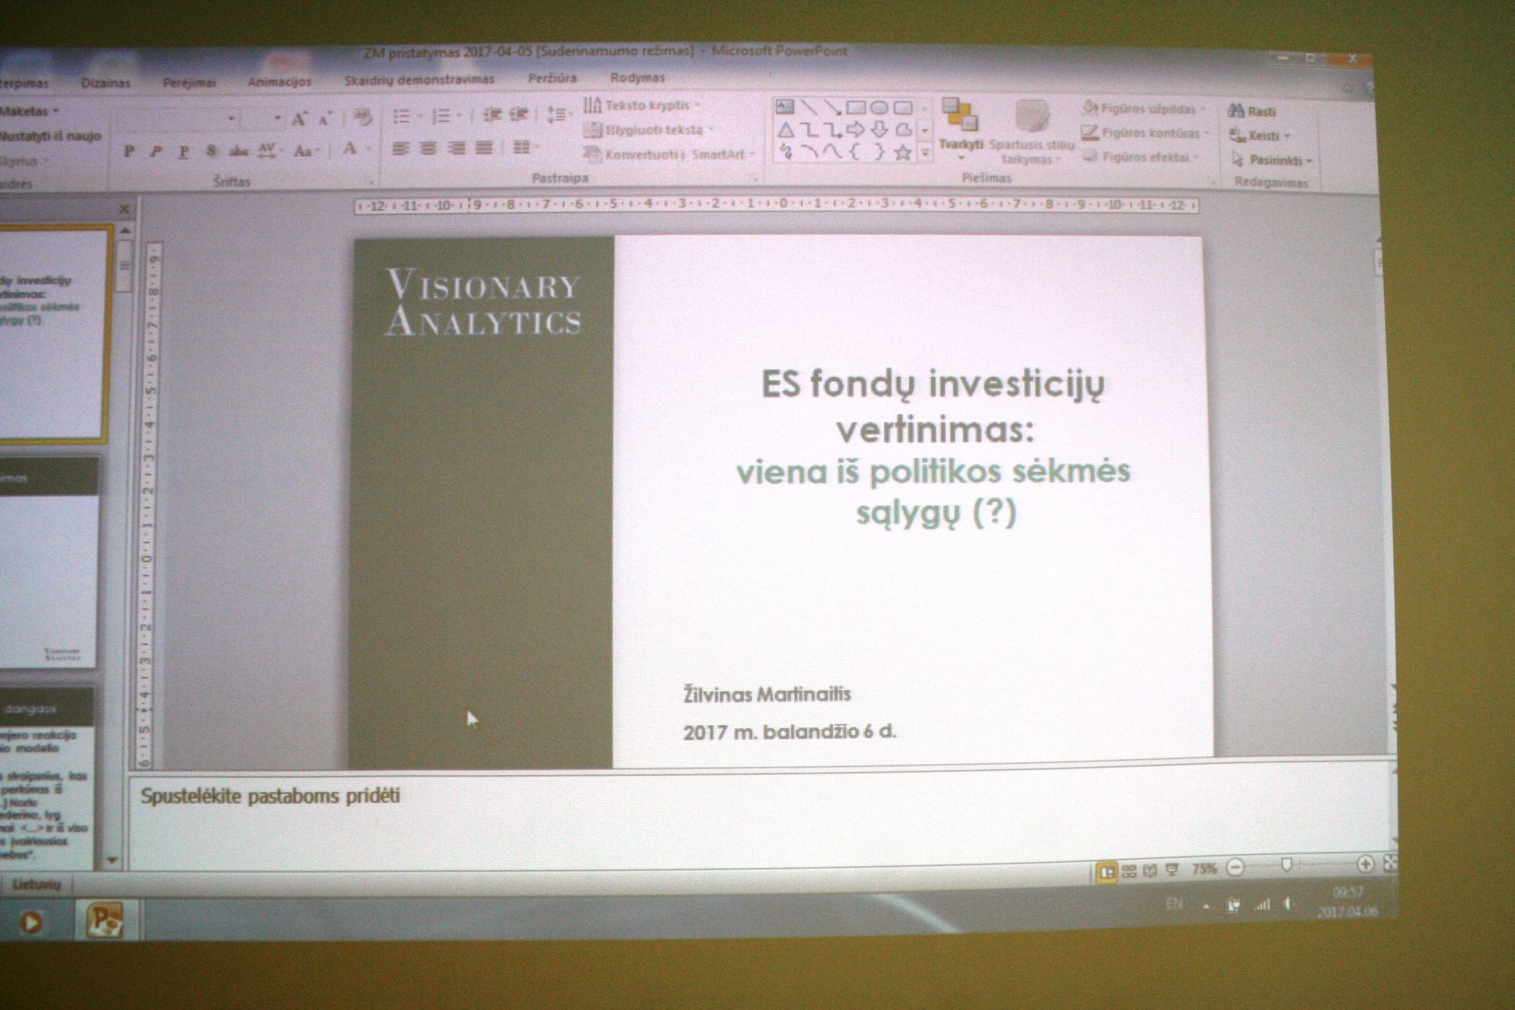Open the Tvarkyti arrange dropdown
The width and height of the screenshot is (1515, 1010).
[961, 129]
